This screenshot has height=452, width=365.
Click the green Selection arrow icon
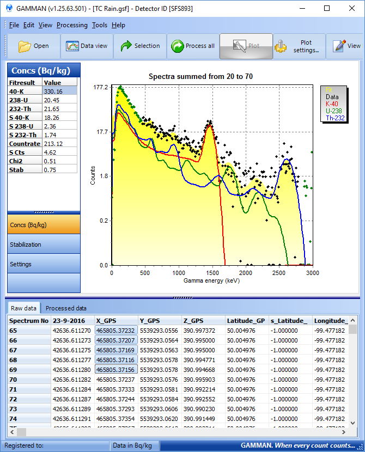(x=126, y=46)
